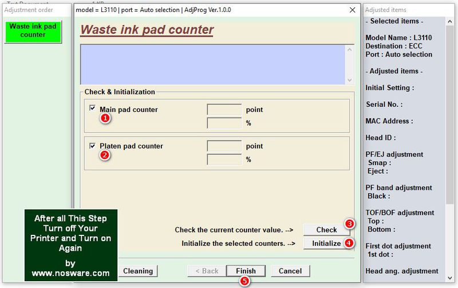This screenshot has height=288, width=458.
Task: Click the red number 1 marker
Action: 105,118
